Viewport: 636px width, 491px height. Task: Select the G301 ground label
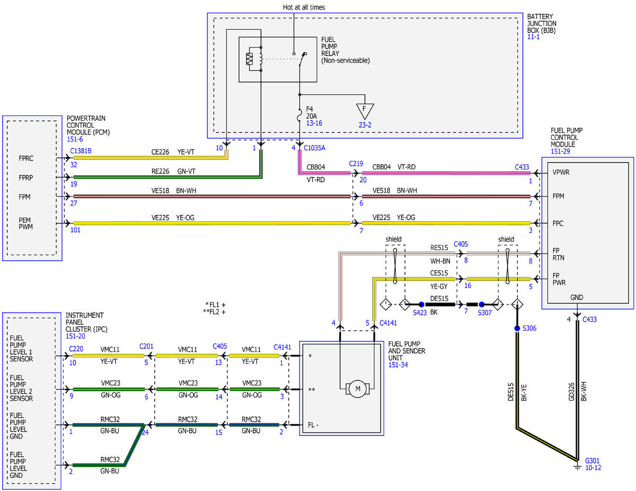(593, 460)
